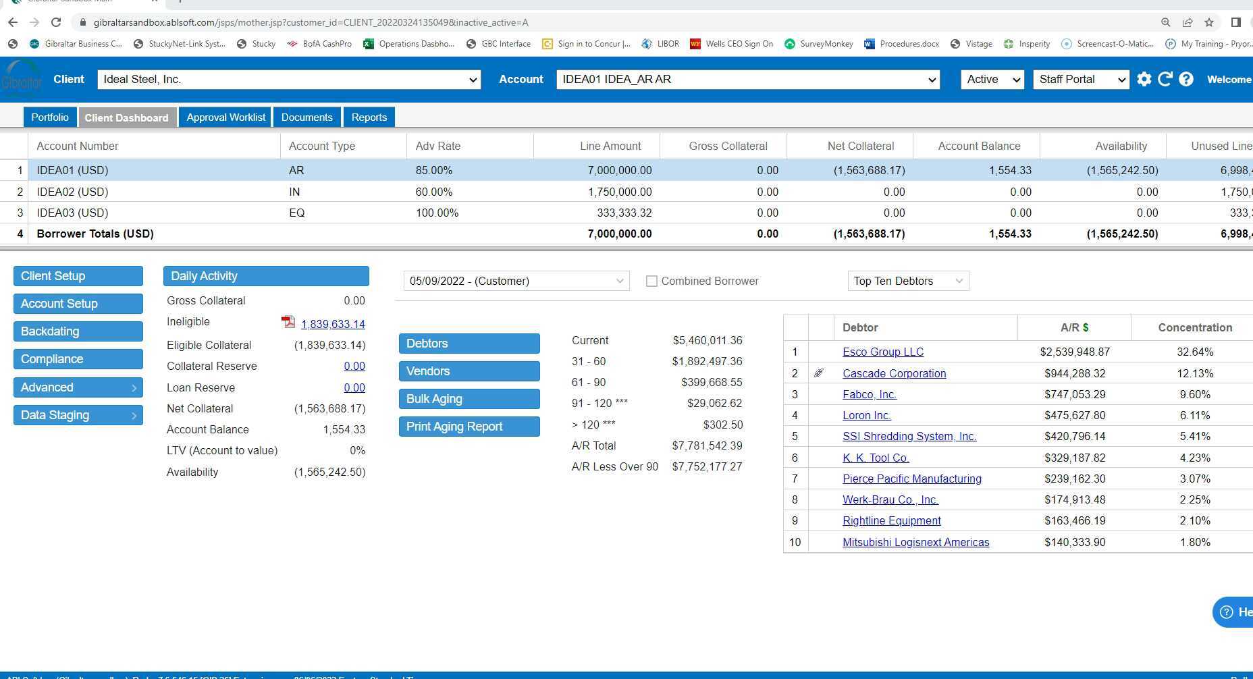Click the browser reload button

56,22
